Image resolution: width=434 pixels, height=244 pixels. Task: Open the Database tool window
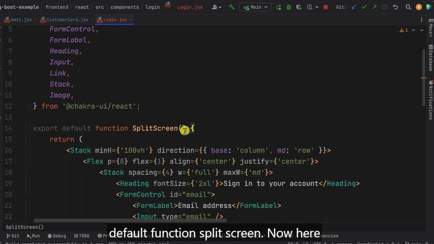[431, 58]
